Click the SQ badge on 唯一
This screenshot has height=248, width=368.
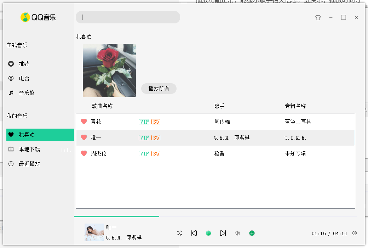tap(156, 138)
